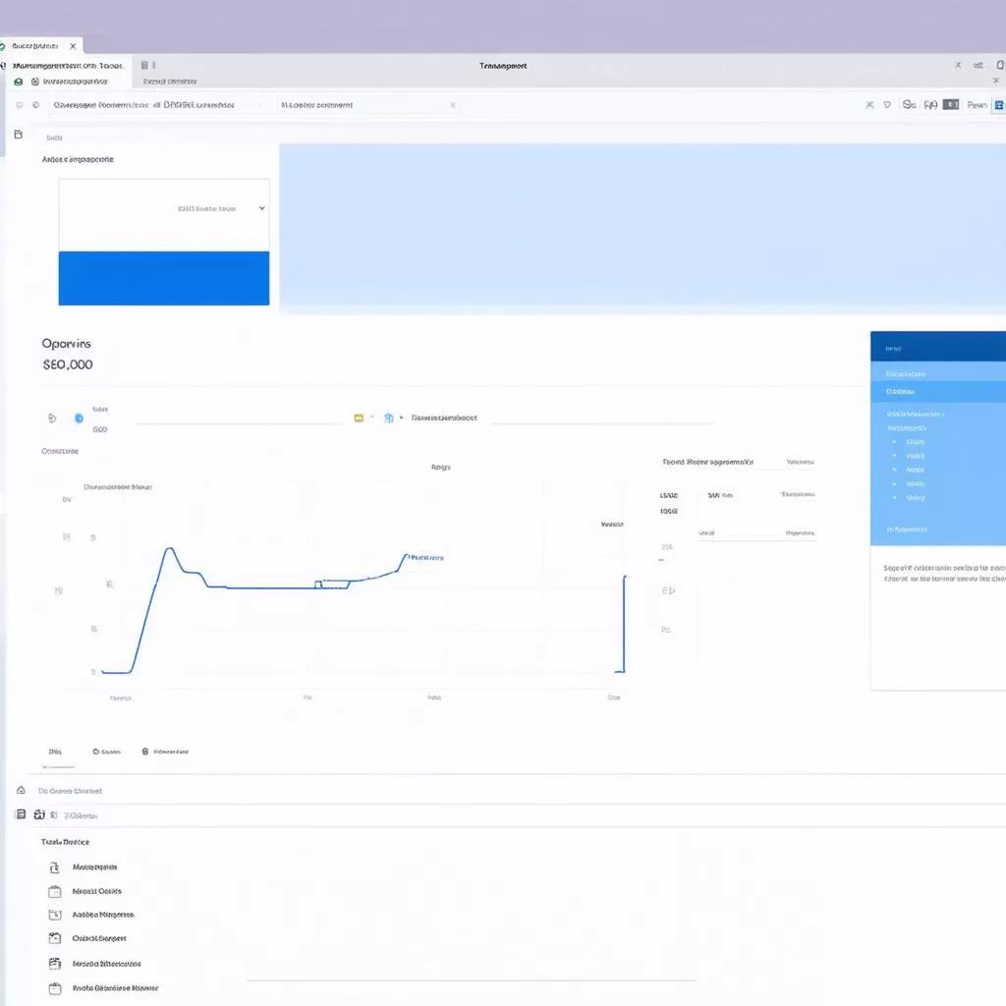The image size is (1006, 1006).
Task: Click the home icon above the bottom list
Action: (x=21, y=790)
